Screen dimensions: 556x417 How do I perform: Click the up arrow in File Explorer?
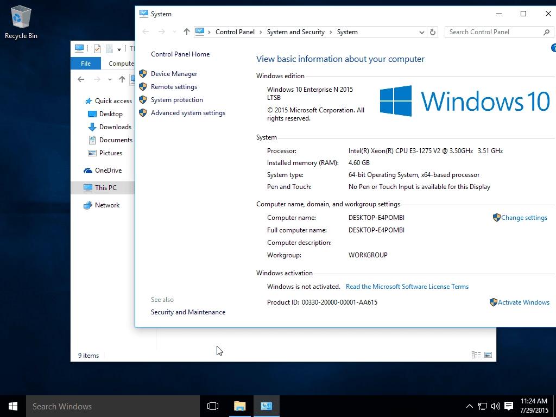click(x=122, y=79)
